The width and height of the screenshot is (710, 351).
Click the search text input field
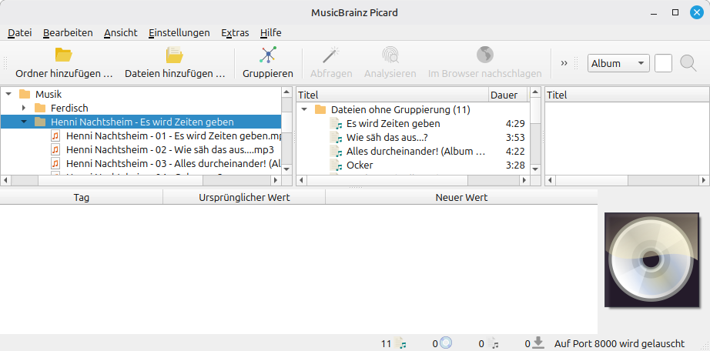(663, 63)
